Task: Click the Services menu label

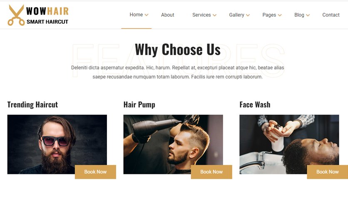Action: point(201,15)
